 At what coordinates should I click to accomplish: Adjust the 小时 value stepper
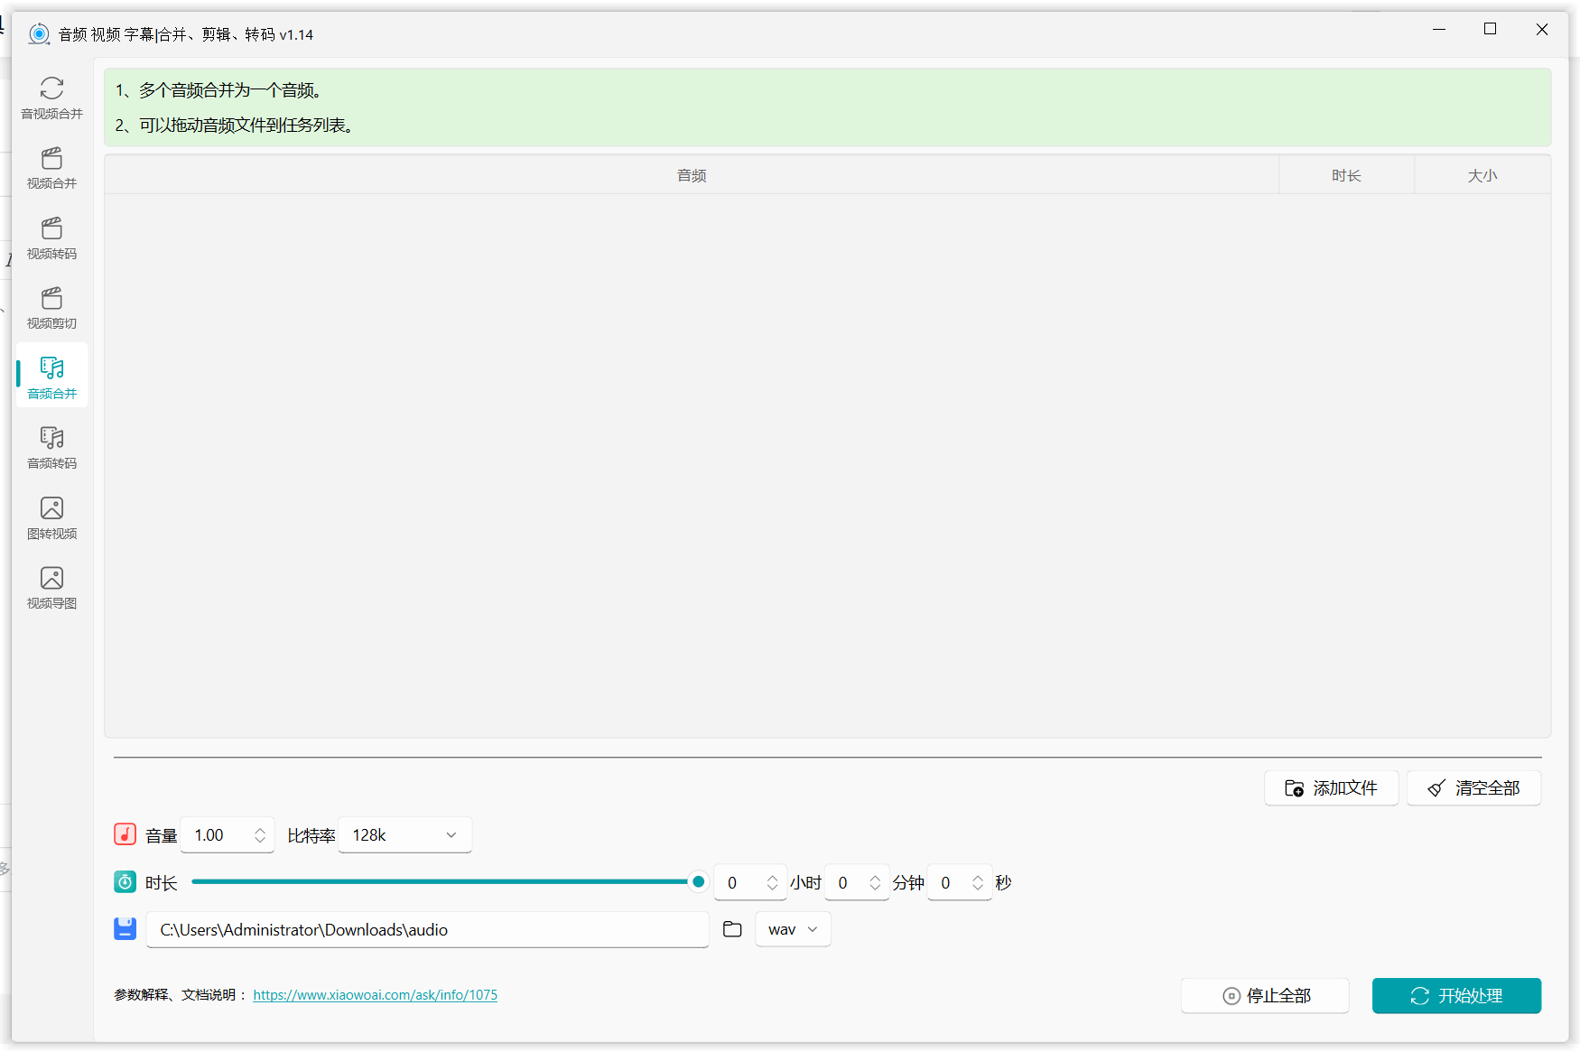click(772, 882)
